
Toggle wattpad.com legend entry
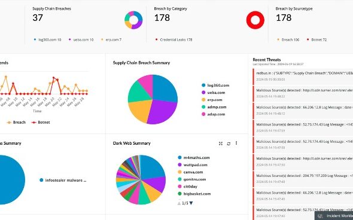coord(193,165)
